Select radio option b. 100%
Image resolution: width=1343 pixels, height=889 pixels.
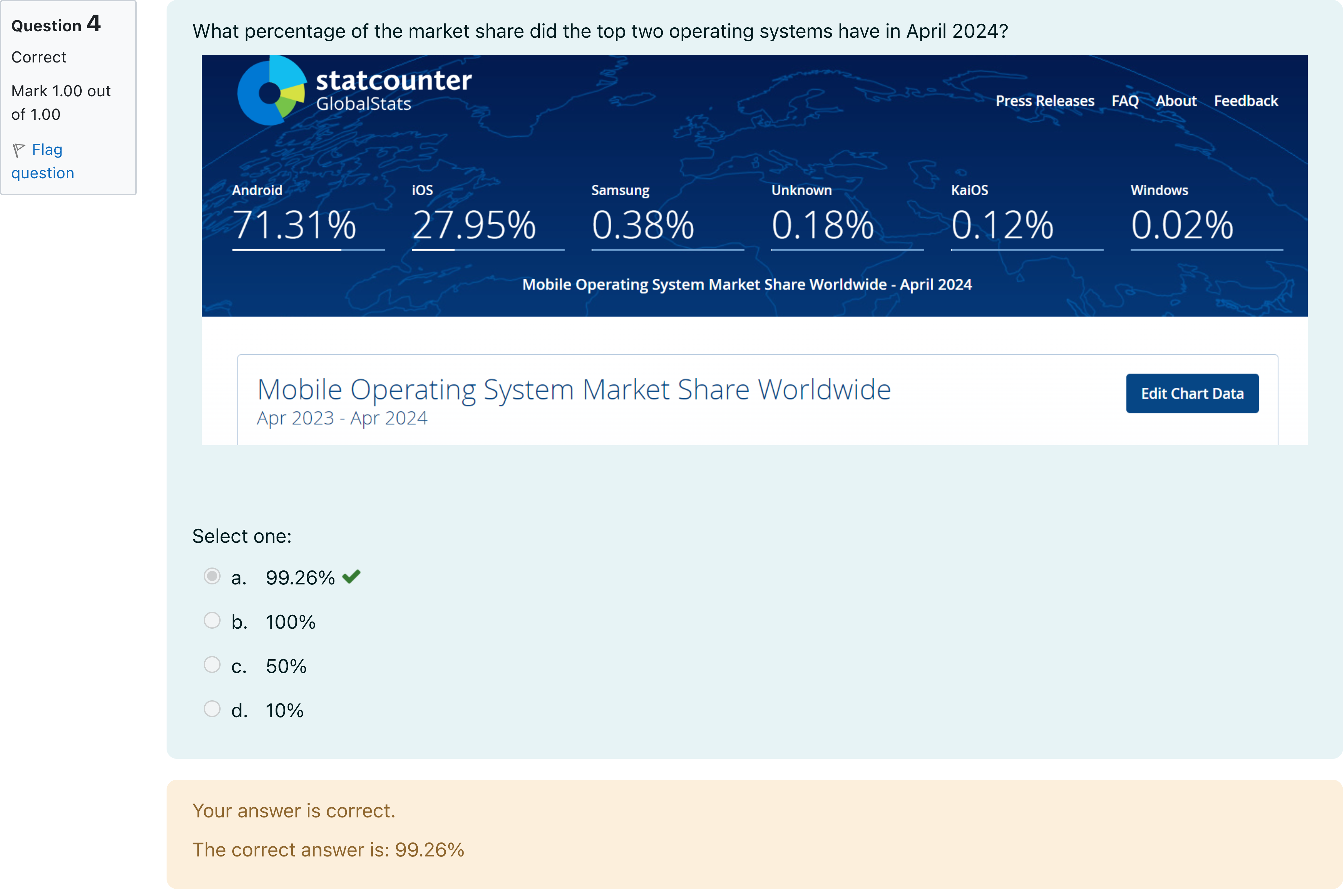click(212, 620)
